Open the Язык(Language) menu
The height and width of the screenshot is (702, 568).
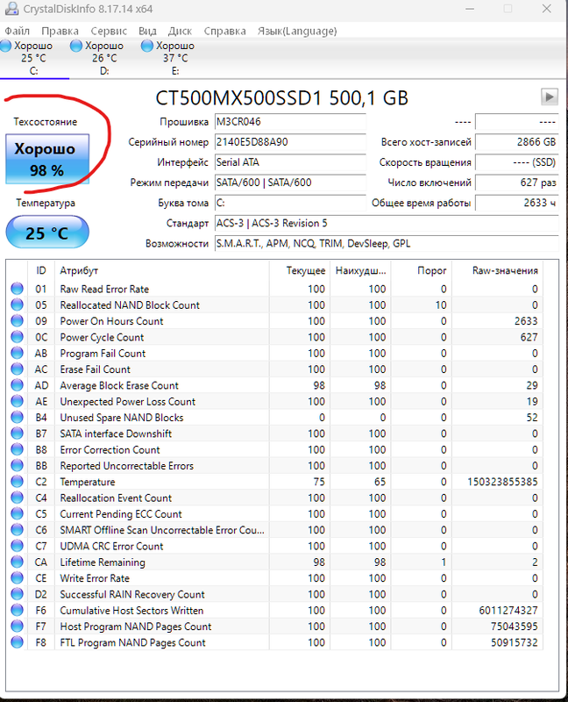click(297, 31)
